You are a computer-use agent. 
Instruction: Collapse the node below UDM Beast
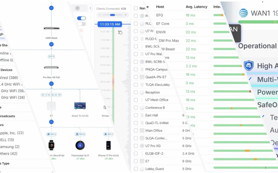pyautogui.click(x=51, y=44)
